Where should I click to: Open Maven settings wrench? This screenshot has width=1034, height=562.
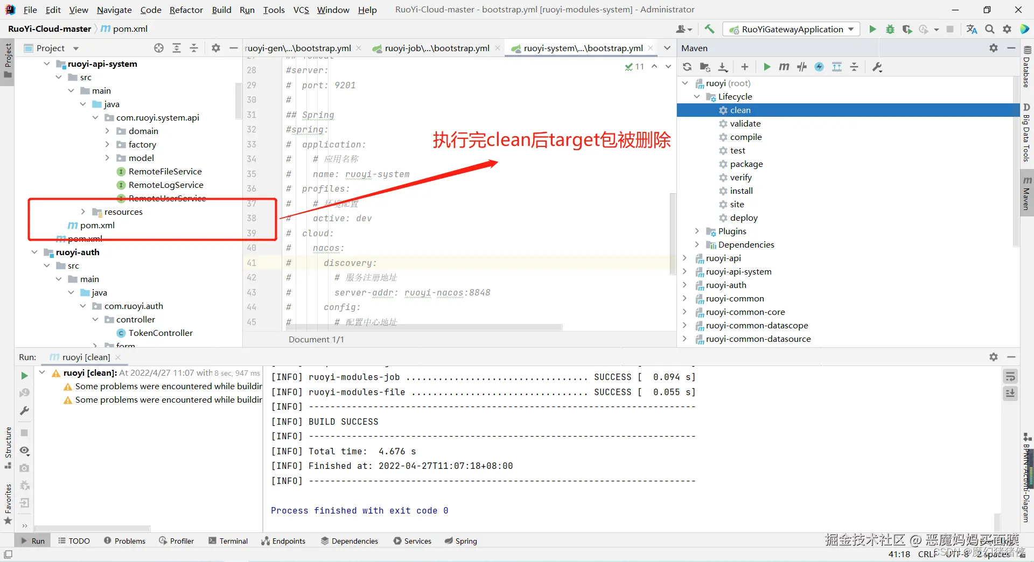pyautogui.click(x=877, y=67)
